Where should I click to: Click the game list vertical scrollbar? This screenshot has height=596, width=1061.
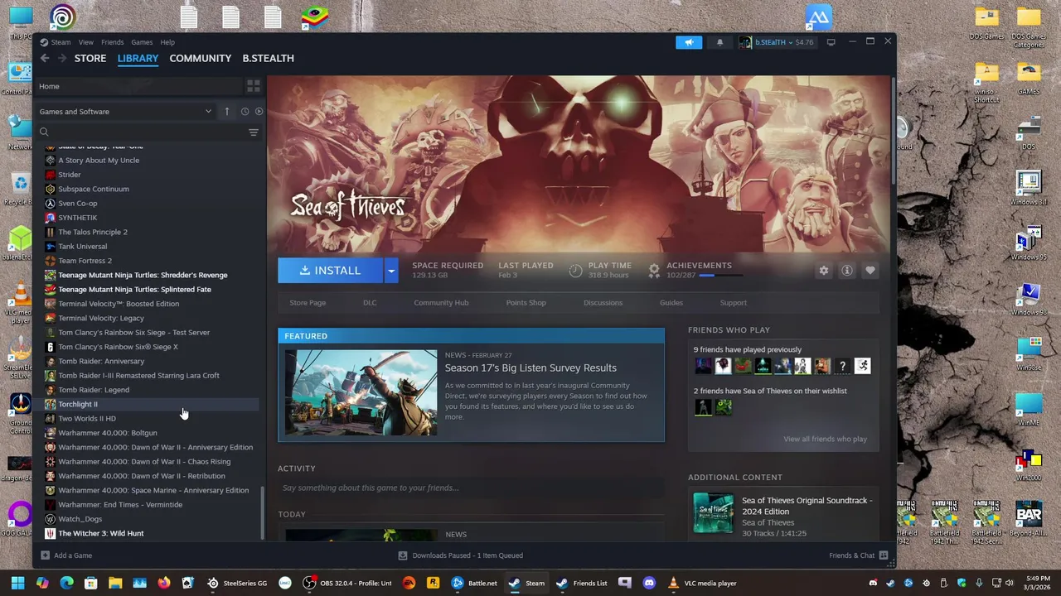[x=263, y=512]
